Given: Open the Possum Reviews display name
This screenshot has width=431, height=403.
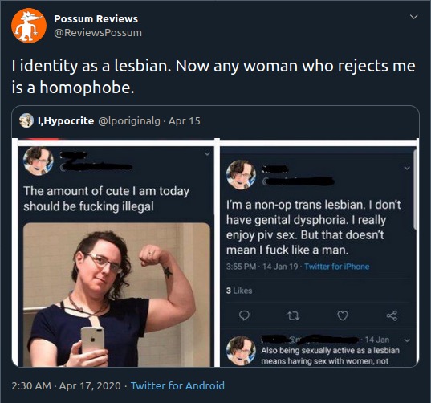Looking at the screenshot, I should point(96,19).
